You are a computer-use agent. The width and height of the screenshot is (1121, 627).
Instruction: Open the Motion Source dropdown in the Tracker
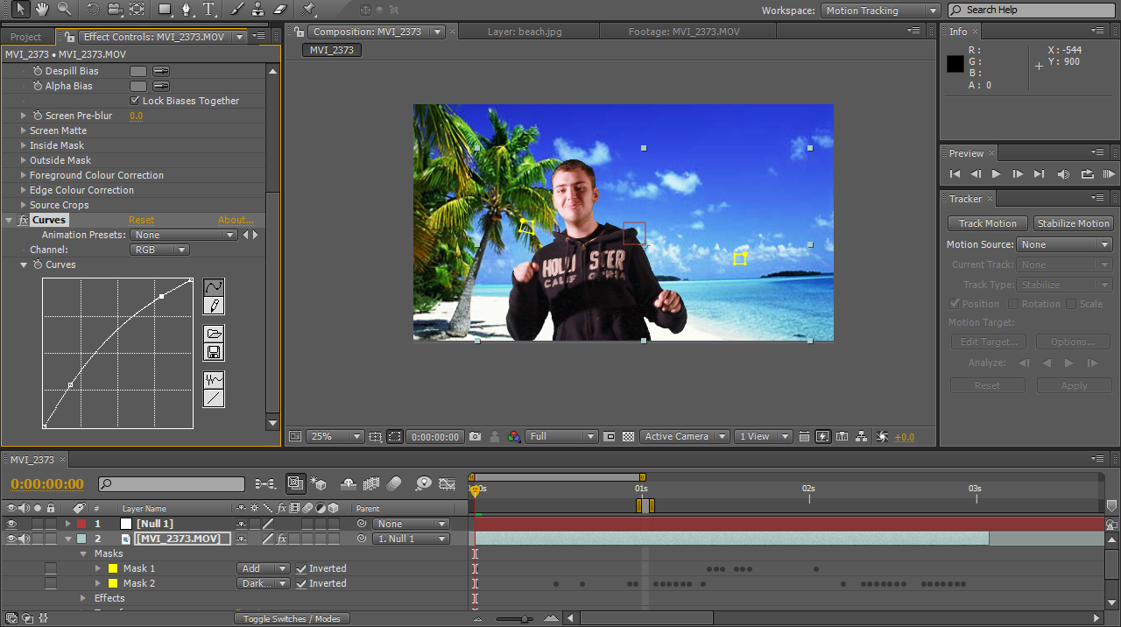tap(1064, 244)
